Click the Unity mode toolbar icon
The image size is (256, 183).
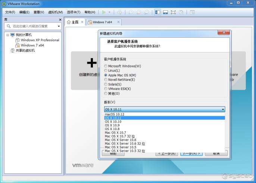[x=181, y=12]
